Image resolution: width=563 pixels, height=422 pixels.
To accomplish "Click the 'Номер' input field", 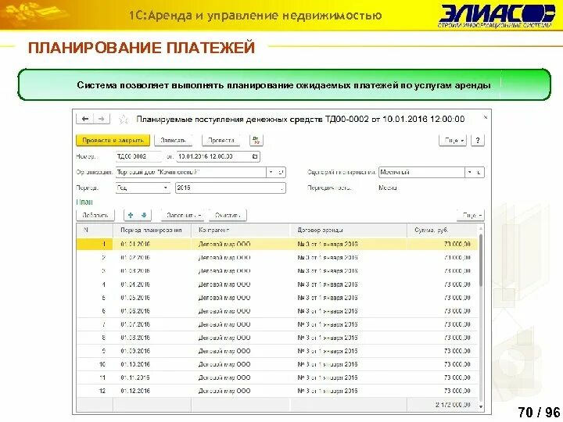I will tap(138, 156).
